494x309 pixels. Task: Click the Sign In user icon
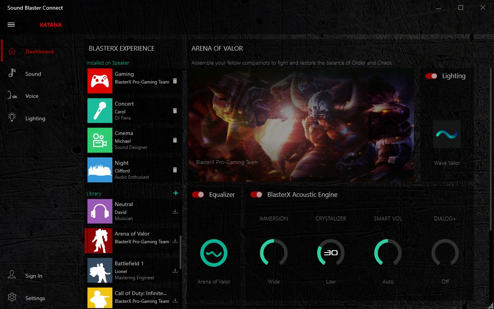tap(12, 275)
